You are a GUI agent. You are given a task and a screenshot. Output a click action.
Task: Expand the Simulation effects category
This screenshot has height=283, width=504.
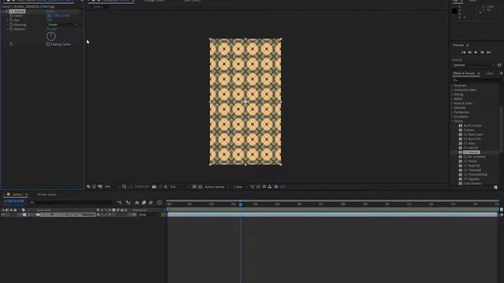452,117
